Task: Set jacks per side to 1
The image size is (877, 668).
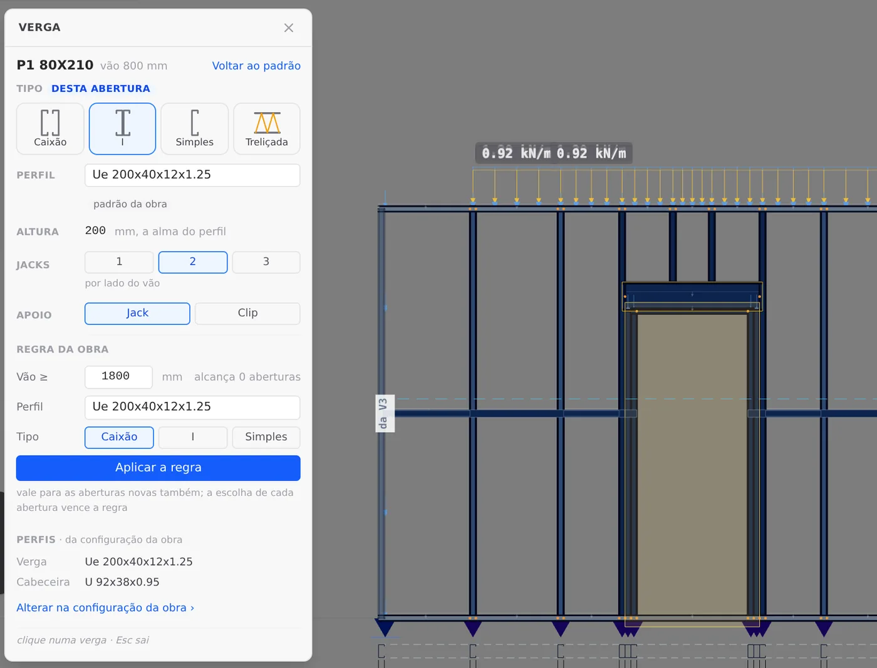Action: pyautogui.click(x=119, y=262)
